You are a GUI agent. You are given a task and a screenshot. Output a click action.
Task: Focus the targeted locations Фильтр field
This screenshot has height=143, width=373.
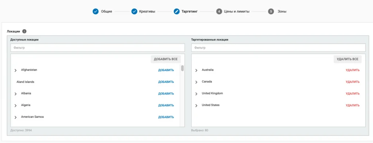point(278,48)
